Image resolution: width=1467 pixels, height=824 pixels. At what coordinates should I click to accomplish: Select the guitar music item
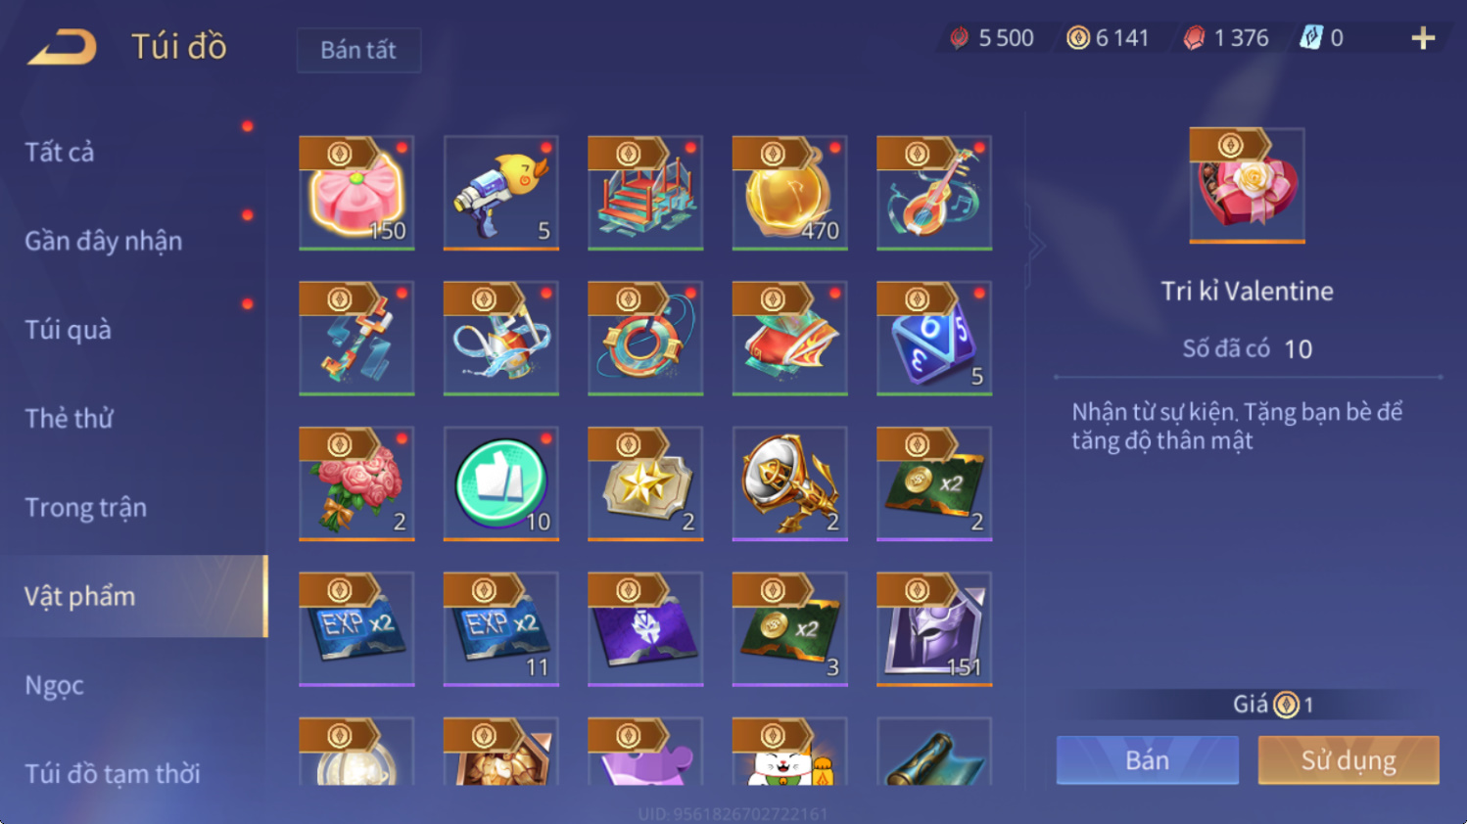click(934, 193)
